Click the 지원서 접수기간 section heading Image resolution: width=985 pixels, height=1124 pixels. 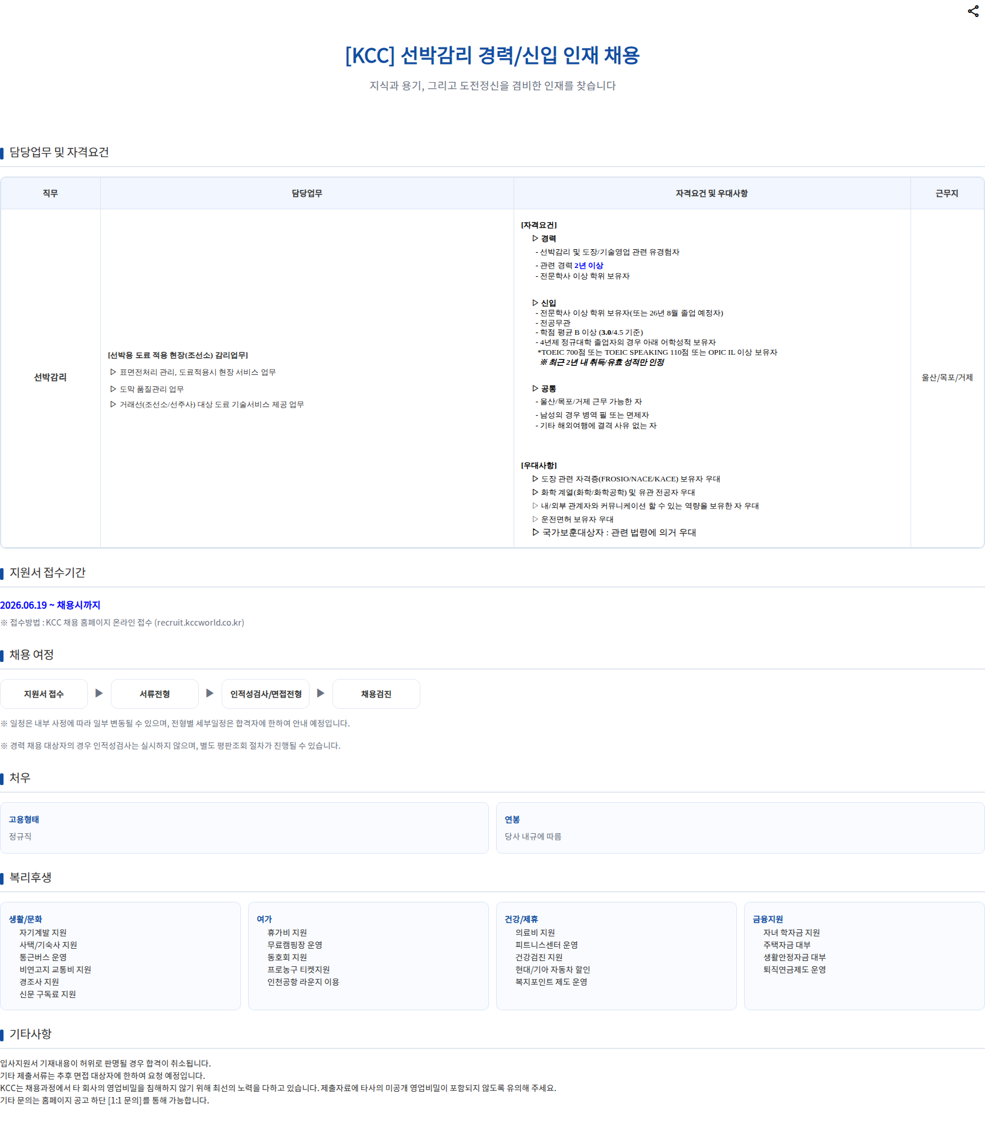(x=47, y=573)
